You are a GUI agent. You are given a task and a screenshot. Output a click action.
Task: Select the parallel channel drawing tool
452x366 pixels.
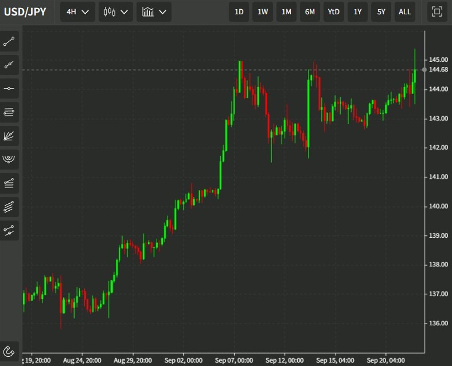tap(10, 207)
